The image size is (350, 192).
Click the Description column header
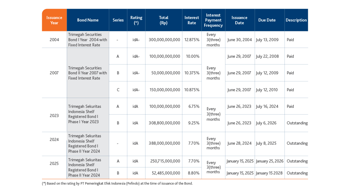point(296,20)
